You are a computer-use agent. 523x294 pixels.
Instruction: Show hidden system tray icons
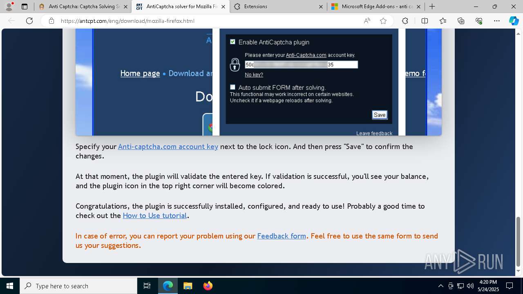pyautogui.click(x=440, y=286)
